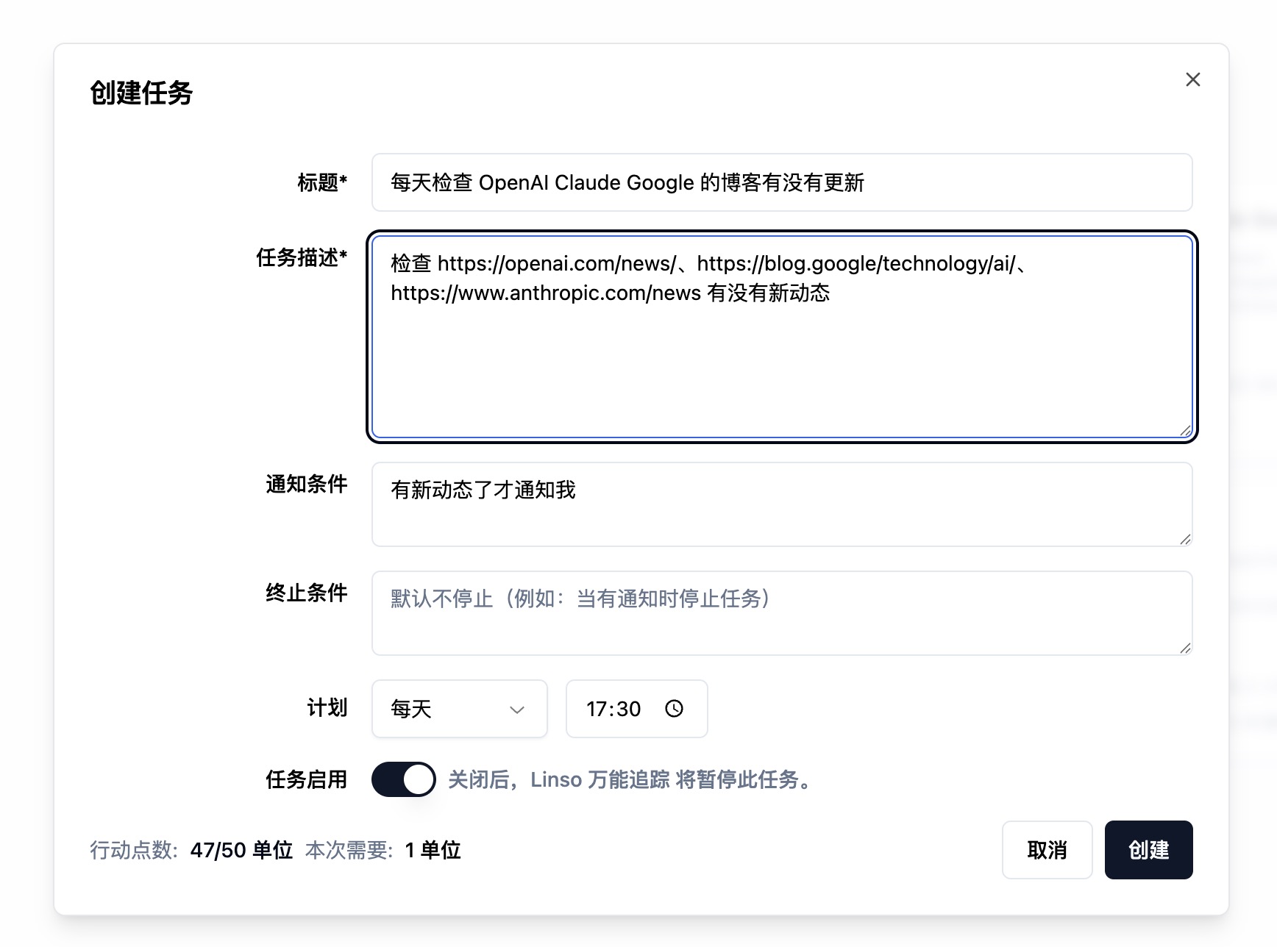
Task: Click the 终止条件 resize handle corner
Action: pyautogui.click(x=1185, y=648)
